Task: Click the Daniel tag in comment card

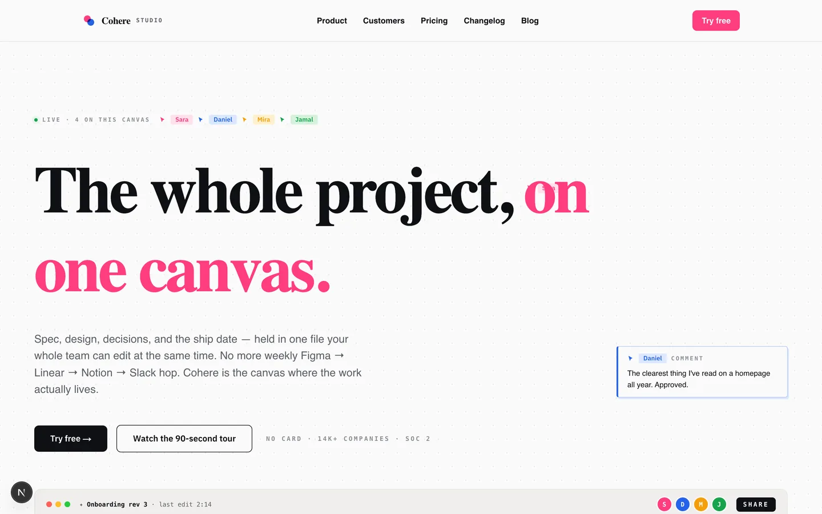Action: [x=652, y=358]
